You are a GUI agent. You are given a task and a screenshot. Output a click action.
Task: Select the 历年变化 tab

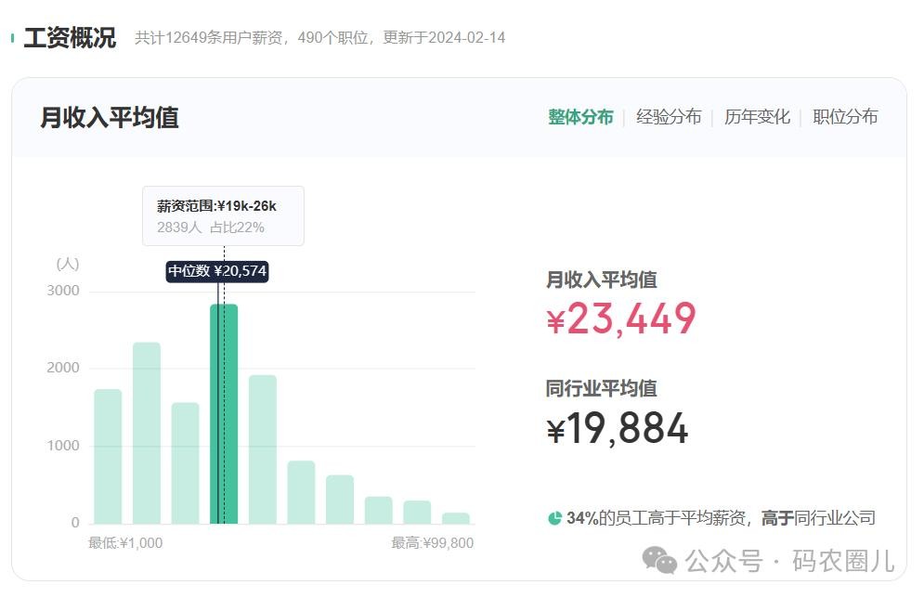(757, 117)
